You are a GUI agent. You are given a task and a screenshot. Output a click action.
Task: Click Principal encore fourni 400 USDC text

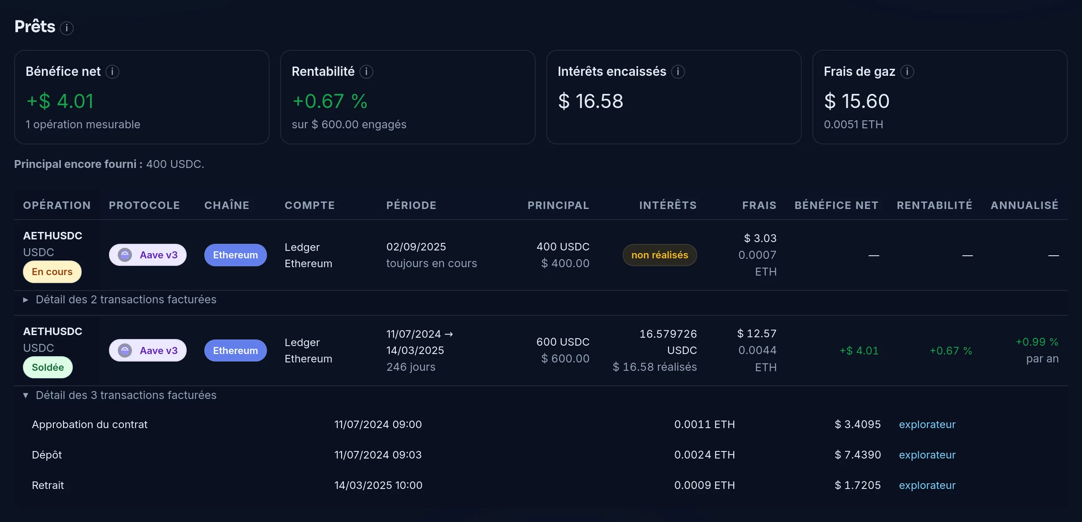pyautogui.click(x=109, y=164)
